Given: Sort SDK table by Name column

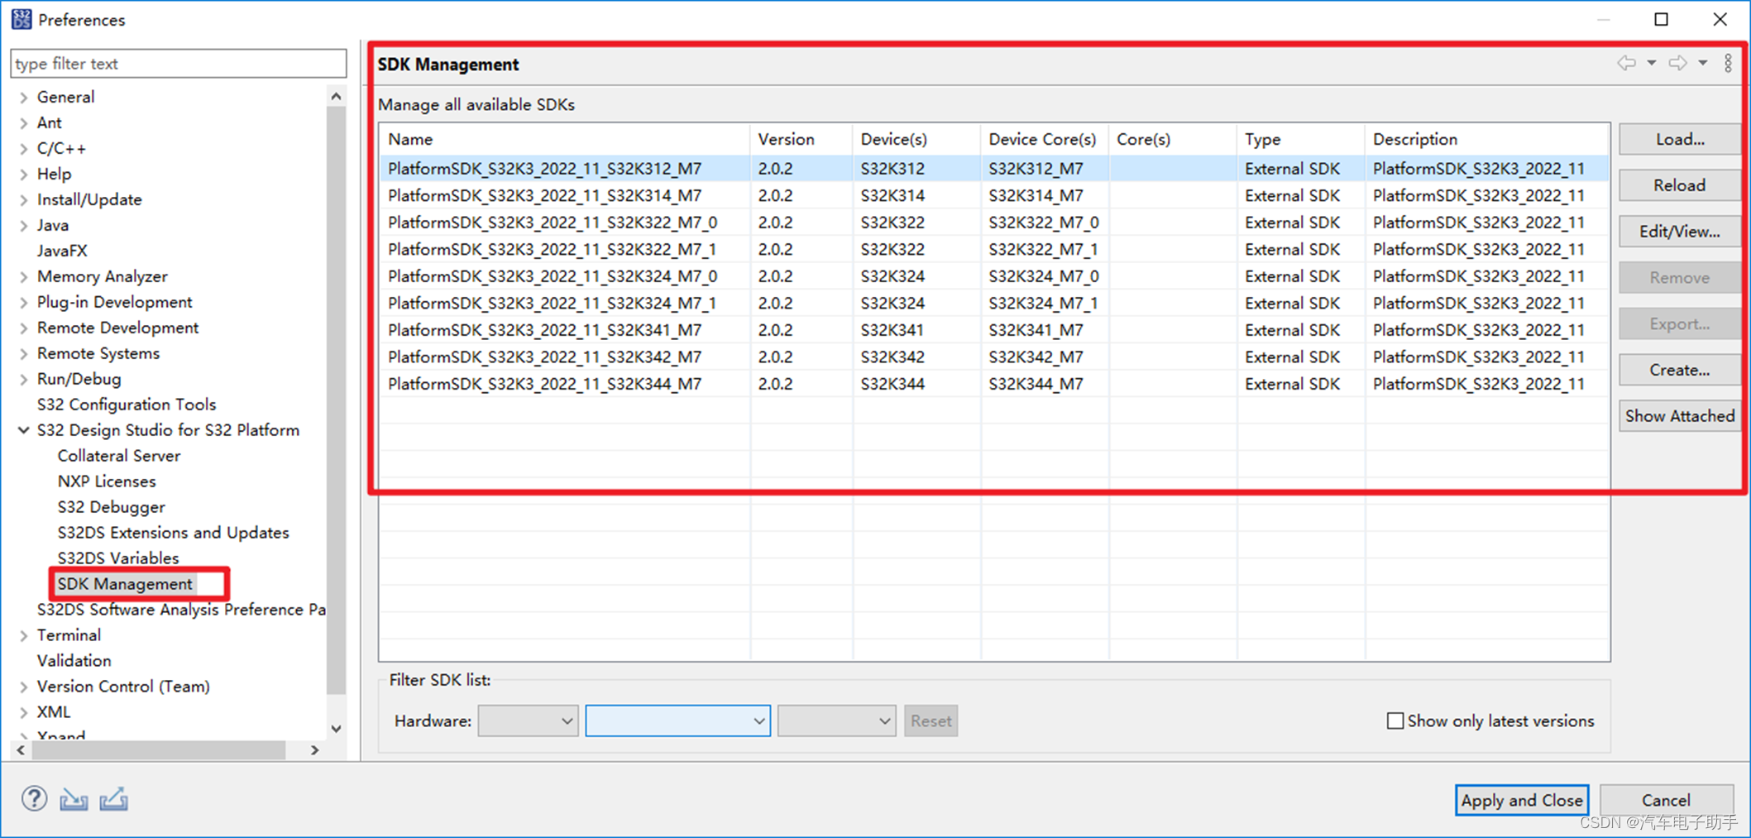Looking at the screenshot, I should pos(565,139).
